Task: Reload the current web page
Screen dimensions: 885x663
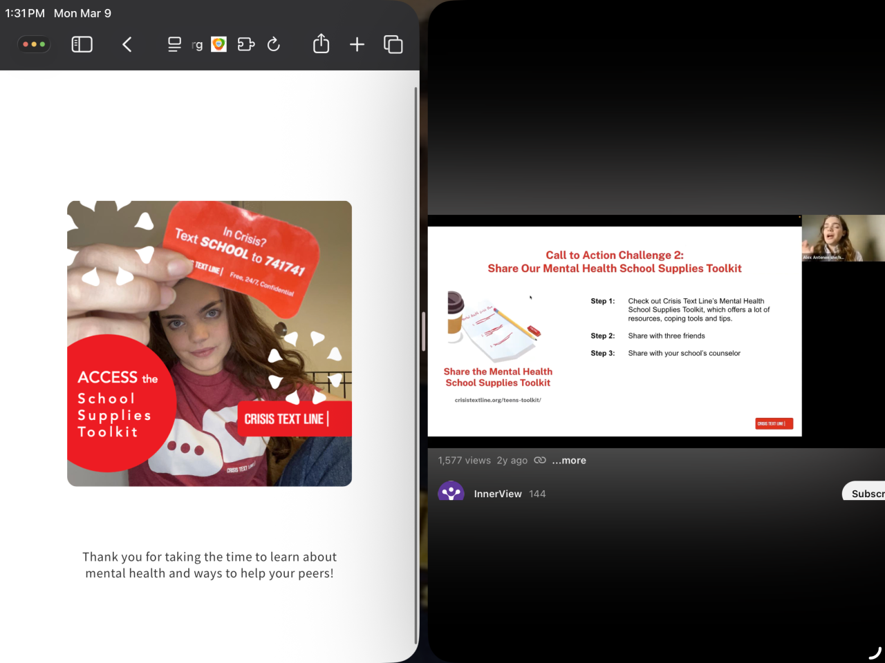Action: click(x=274, y=44)
